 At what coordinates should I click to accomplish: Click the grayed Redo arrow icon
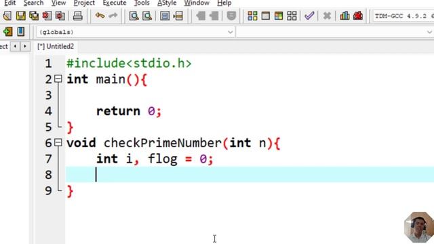point(113,16)
